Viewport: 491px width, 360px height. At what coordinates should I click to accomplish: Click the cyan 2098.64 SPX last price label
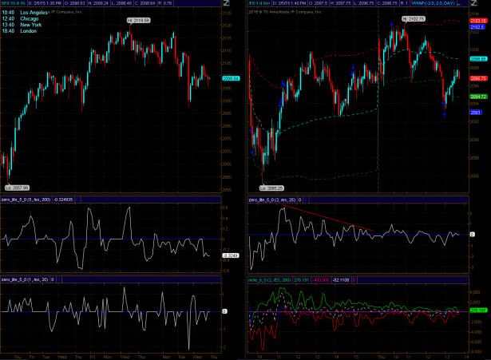pyautogui.click(x=231, y=78)
